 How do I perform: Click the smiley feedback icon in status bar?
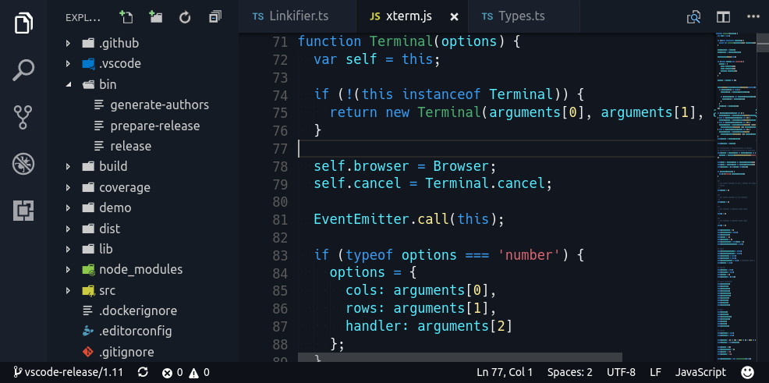[x=747, y=372]
